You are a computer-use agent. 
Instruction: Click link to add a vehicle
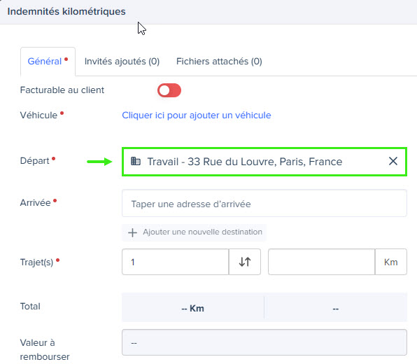pos(197,115)
